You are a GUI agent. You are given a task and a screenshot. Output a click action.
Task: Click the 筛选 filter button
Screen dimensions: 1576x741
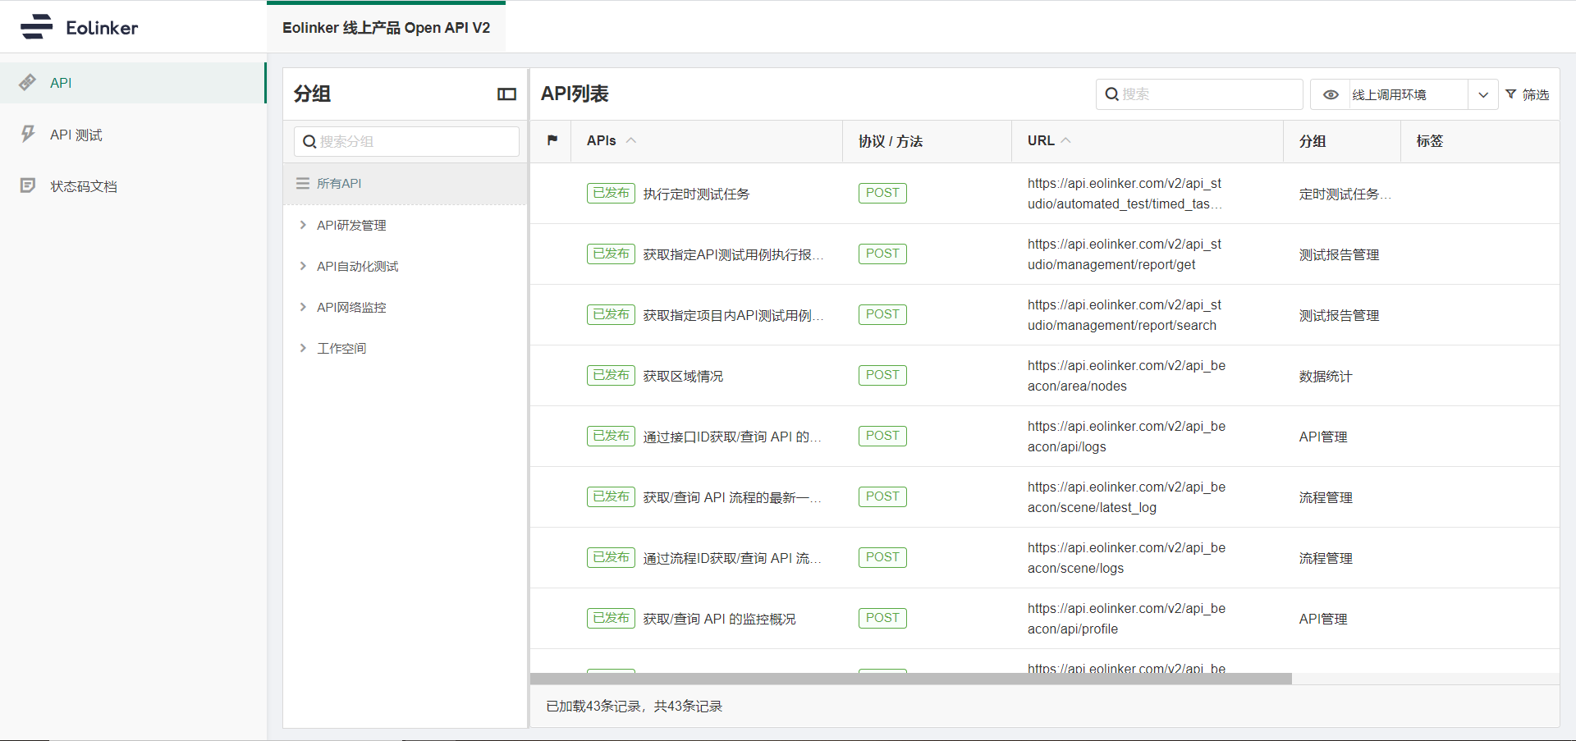(1527, 94)
